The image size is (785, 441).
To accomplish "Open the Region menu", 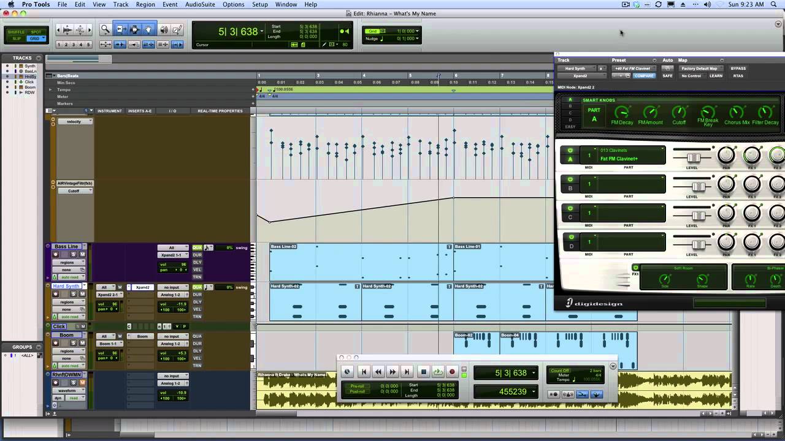I will [145, 4].
